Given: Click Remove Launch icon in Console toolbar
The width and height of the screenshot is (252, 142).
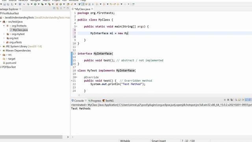Looking at the screenshot, I should pyautogui.click(x=228, y=100).
